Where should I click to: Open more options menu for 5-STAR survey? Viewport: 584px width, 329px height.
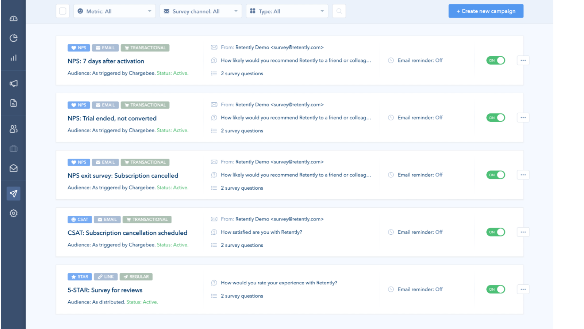523,290
